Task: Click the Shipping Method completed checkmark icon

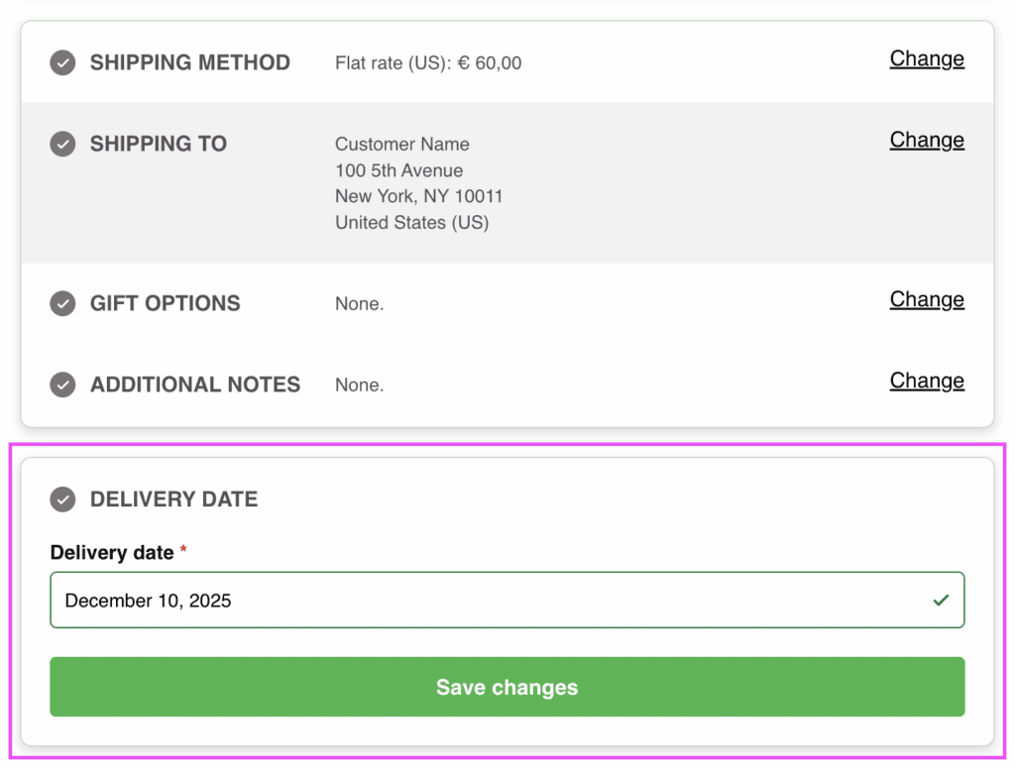Action: pos(62,61)
